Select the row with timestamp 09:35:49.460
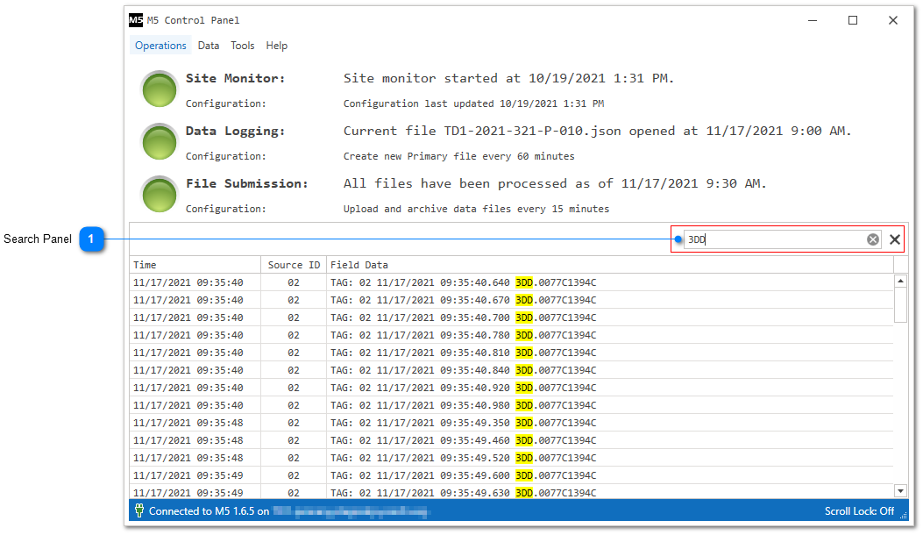This screenshot has height=535, width=923. 512,440
